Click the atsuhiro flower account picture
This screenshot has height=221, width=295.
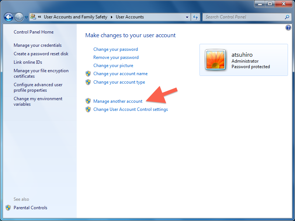(x=215, y=60)
